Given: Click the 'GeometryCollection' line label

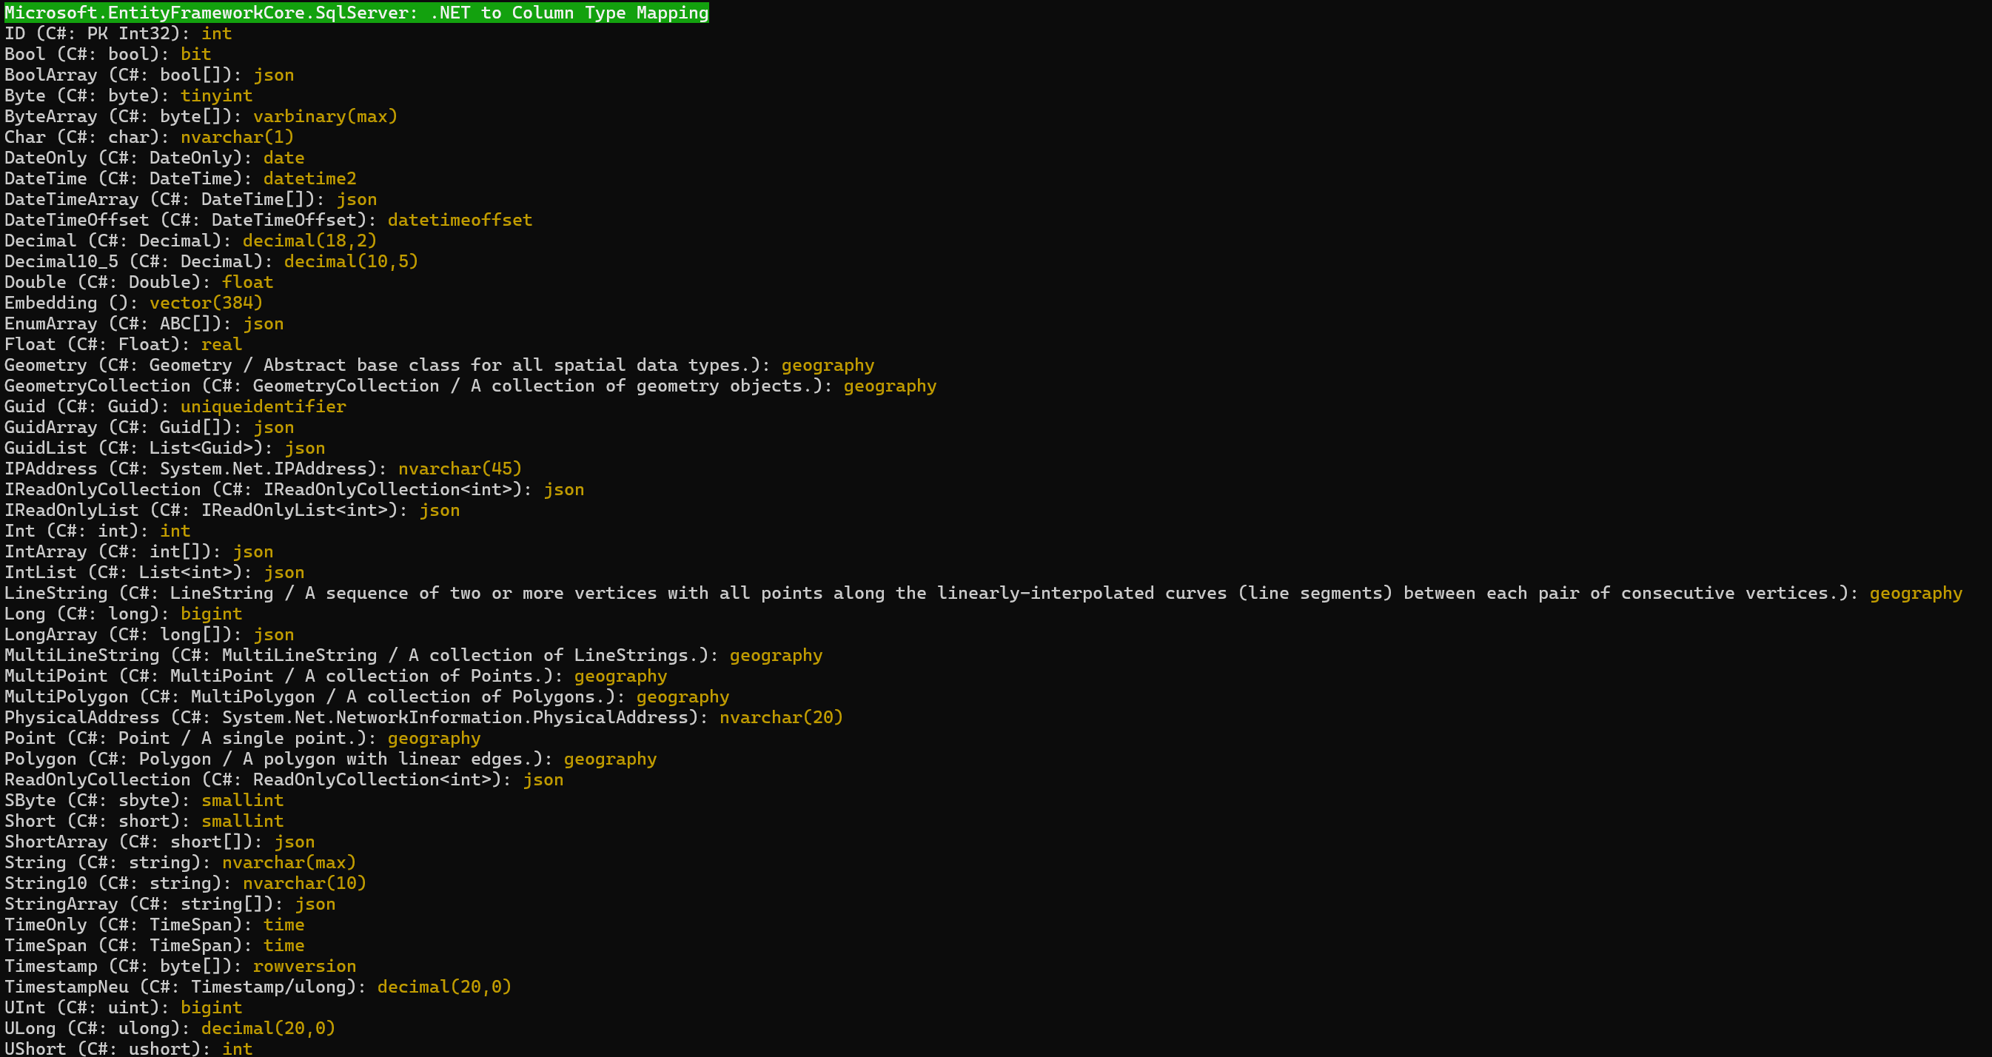Looking at the screenshot, I should pos(98,385).
